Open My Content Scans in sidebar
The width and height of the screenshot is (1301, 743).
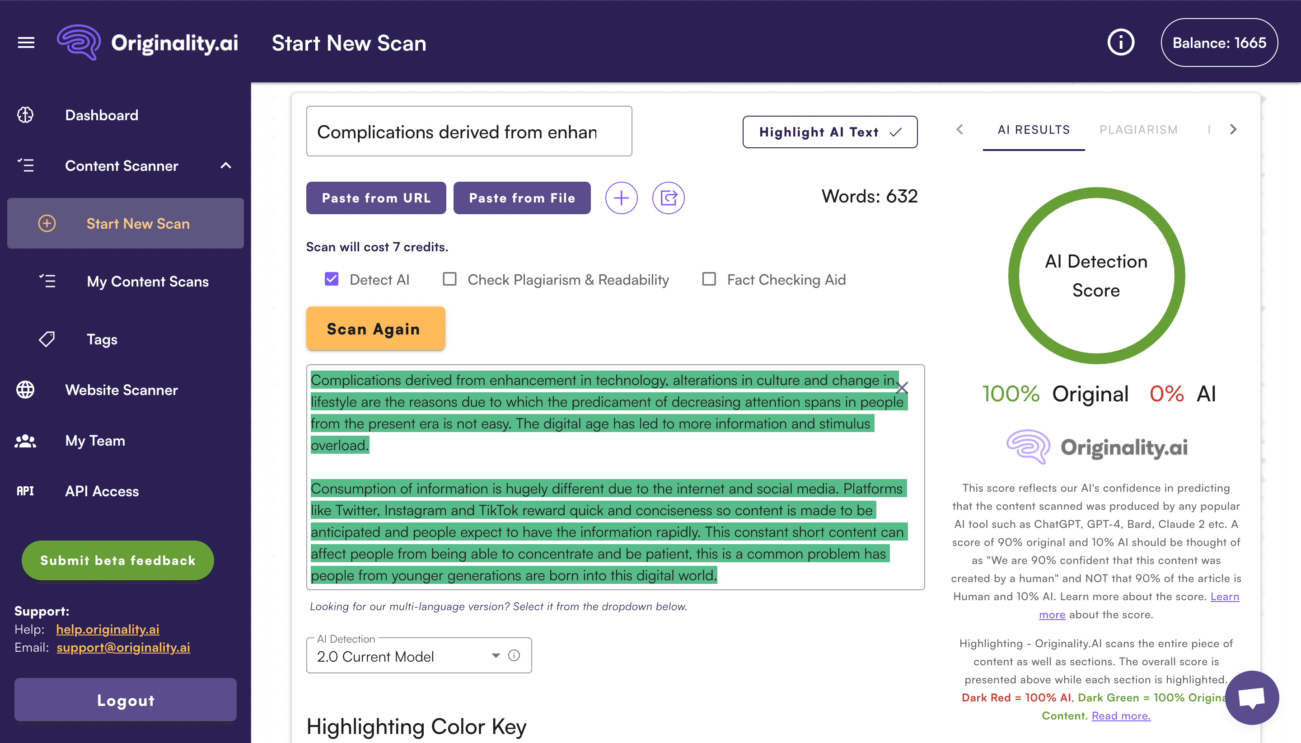coord(147,281)
